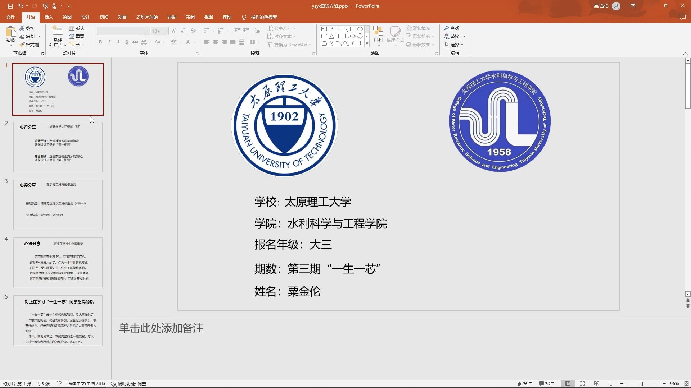691x388 pixels.
Task: Switch to Slide Sorter view icon
Action: pyautogui.click(x=582, y=384)
